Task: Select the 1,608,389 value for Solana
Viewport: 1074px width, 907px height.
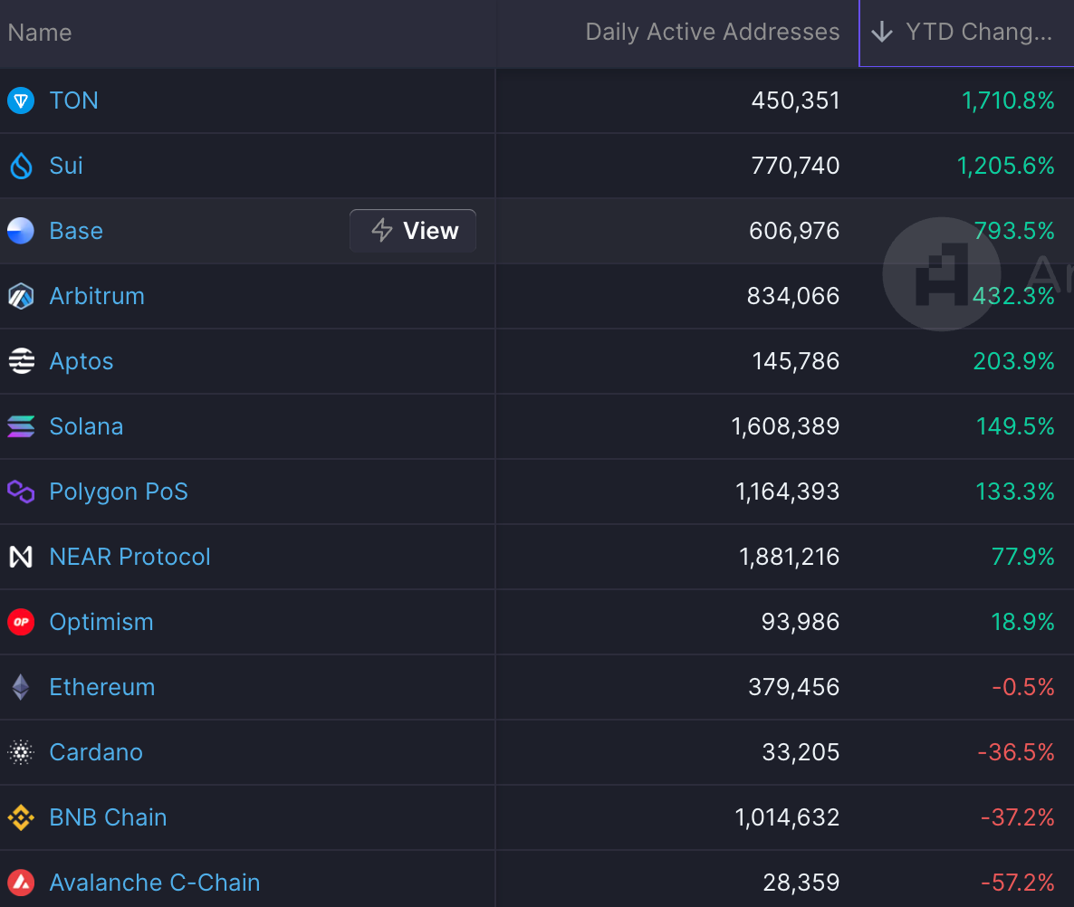Action: (x=785, y=426)
